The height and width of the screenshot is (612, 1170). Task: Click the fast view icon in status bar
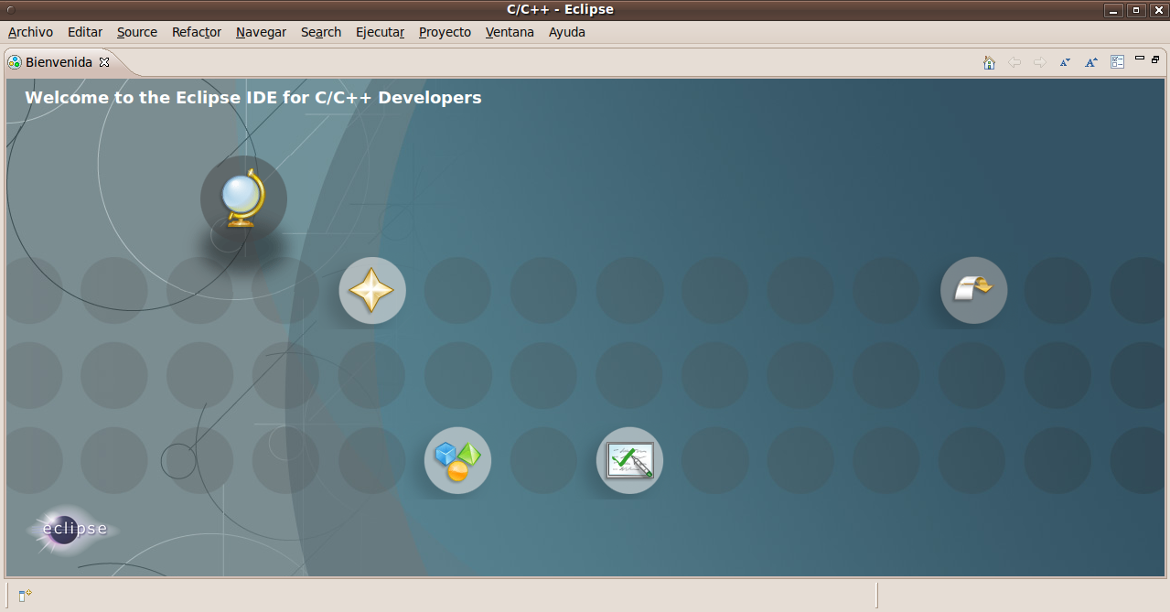pos(25,596)
